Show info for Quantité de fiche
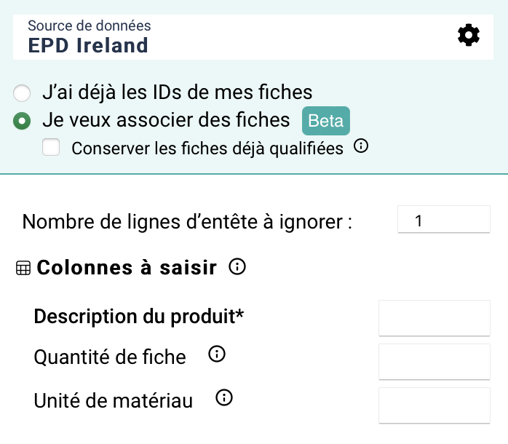 (217, 355)
